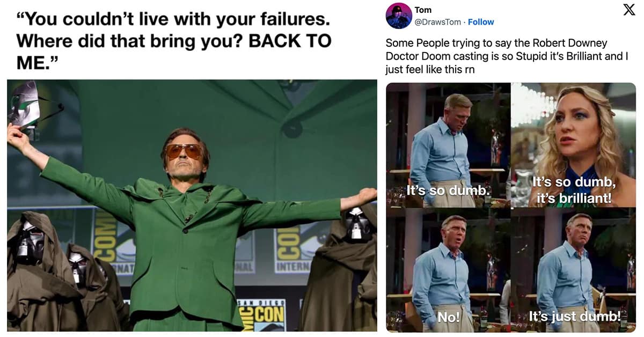View the panel captioned "It's just dumb!"
The width and height of the screenshot is (644, 337).
click(574, 270)
